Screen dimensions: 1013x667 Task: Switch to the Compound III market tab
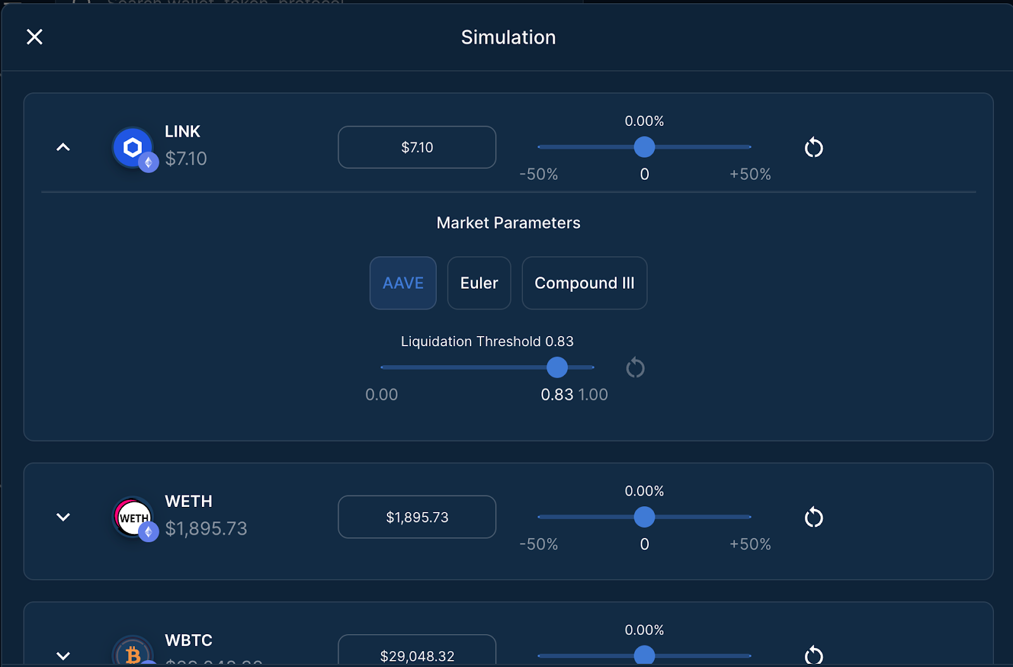pos(584,283)
